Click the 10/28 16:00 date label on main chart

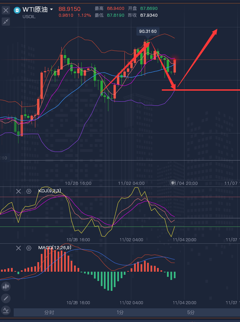[78, 183]
